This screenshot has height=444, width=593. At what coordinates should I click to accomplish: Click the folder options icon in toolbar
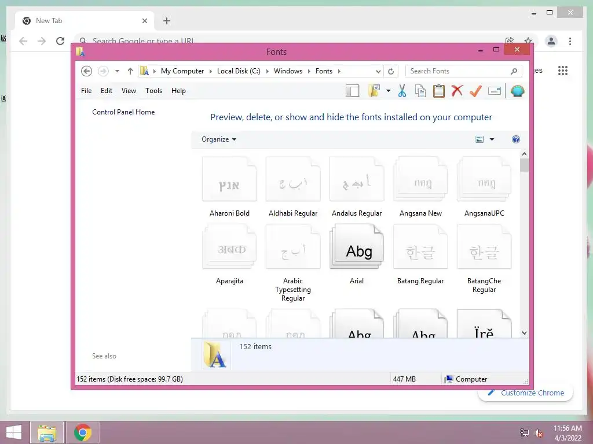coord(374,91)
